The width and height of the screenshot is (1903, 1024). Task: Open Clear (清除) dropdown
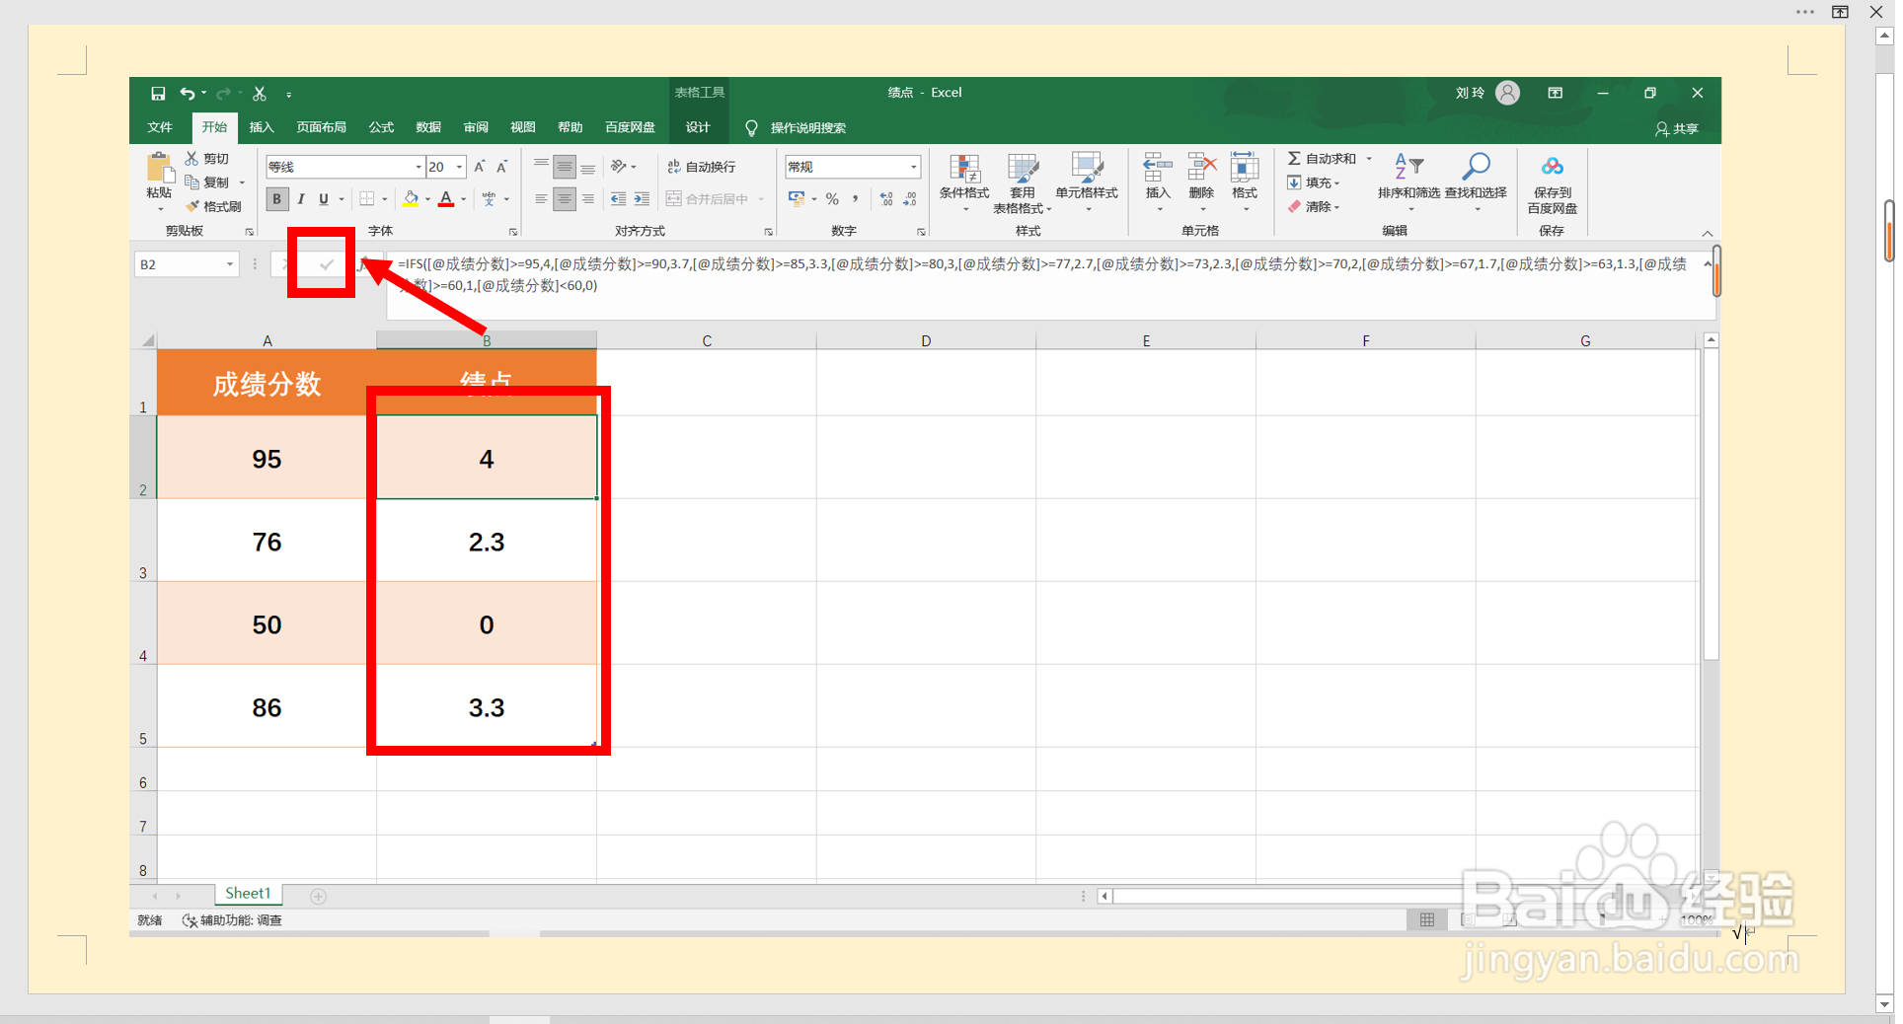(x=1314, y=206)
